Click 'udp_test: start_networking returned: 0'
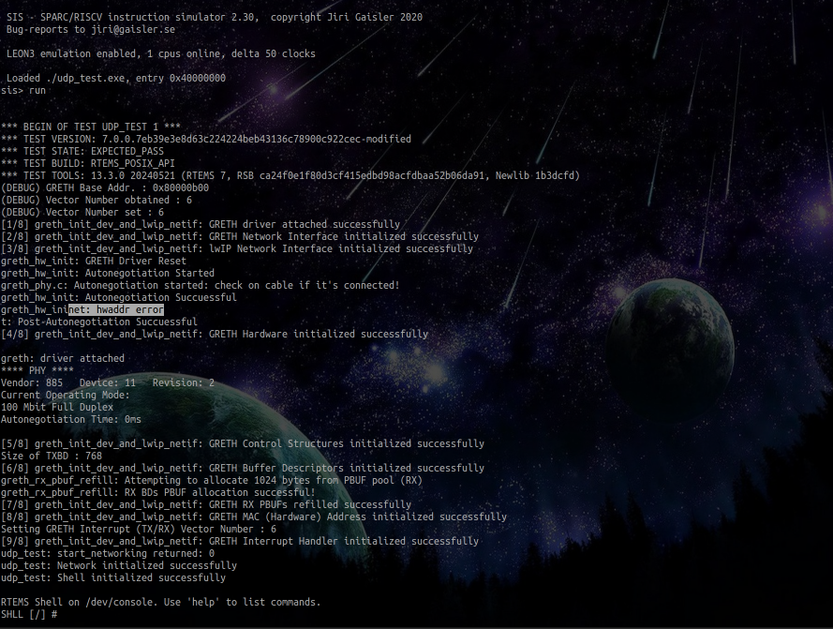Image resolution: width=833 pixels, height=629 pixels. [x=108, y=555]
